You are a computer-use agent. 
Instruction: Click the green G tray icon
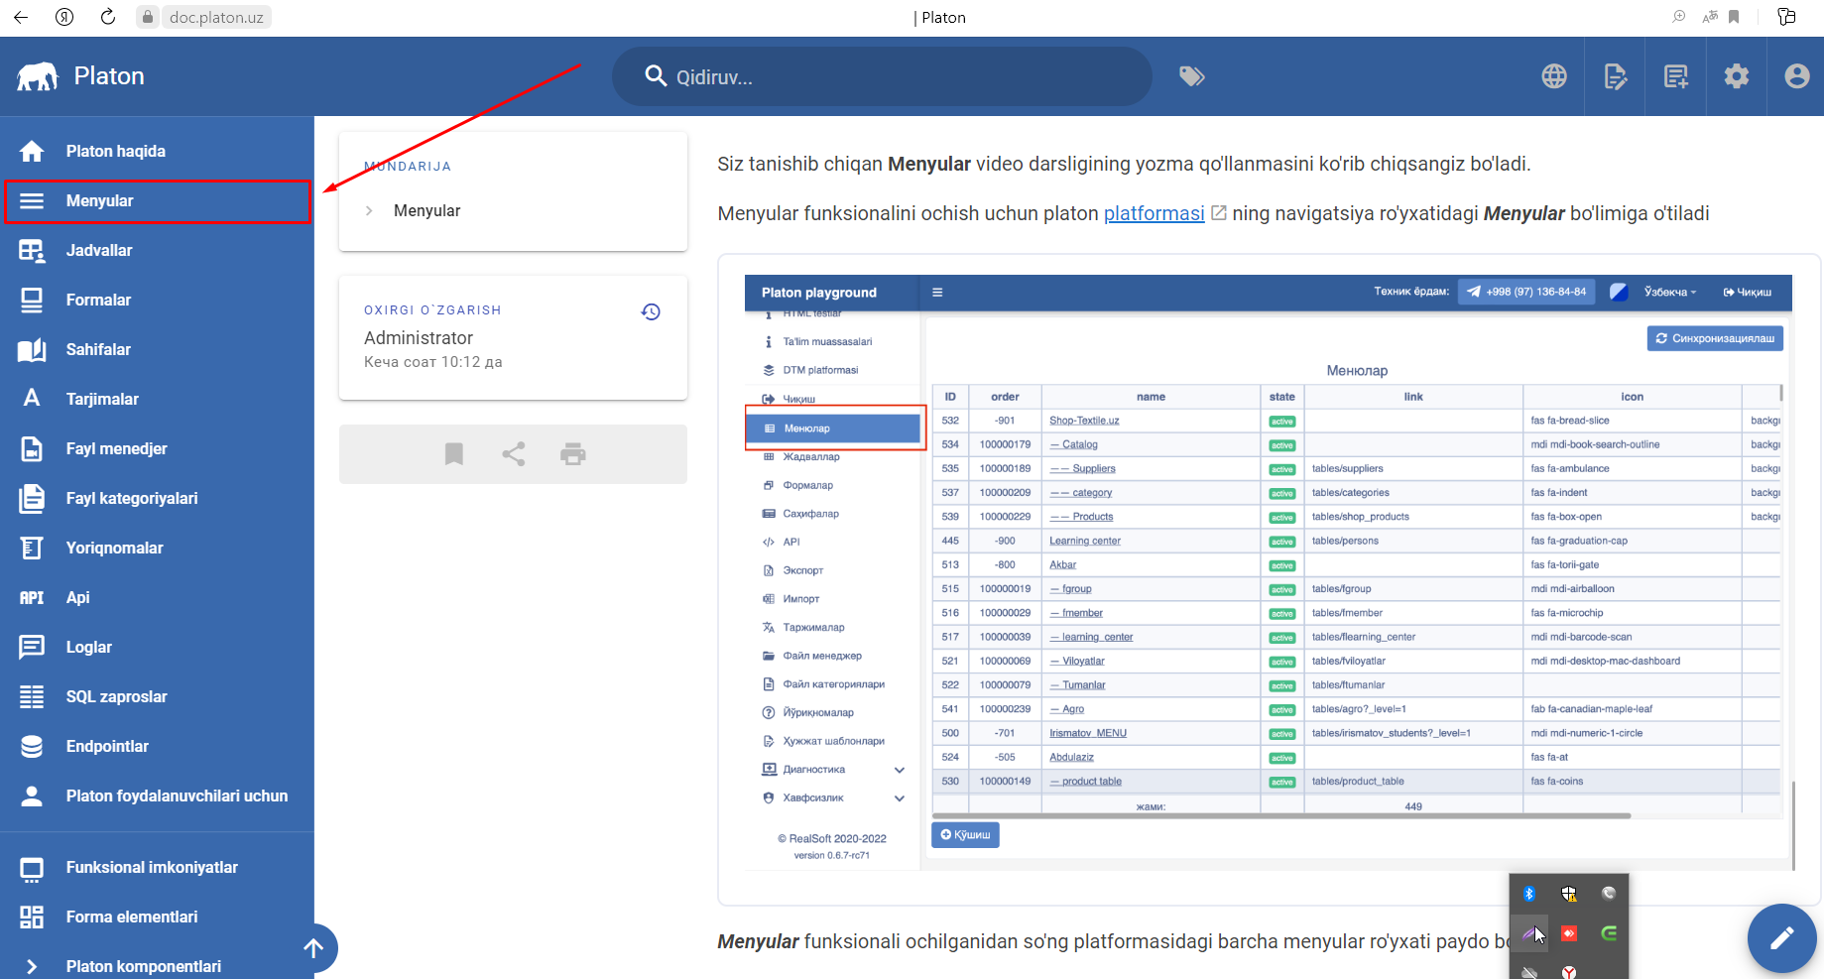[1609, 933]
